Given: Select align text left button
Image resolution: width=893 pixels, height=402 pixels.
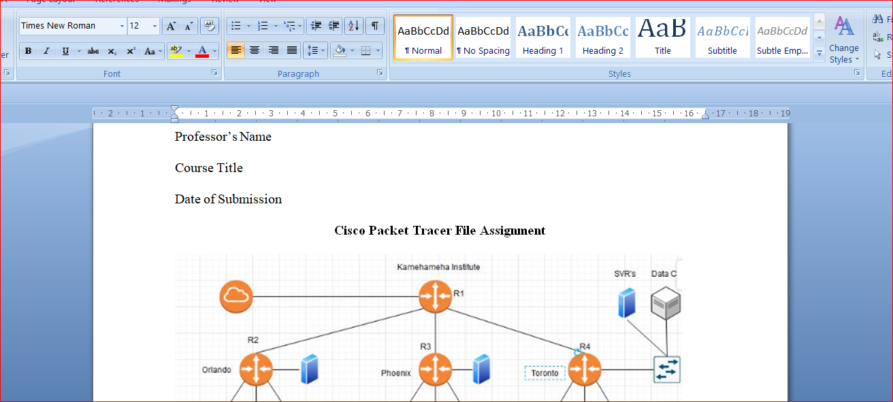Looking at the screenshot, I should (236, 50).
